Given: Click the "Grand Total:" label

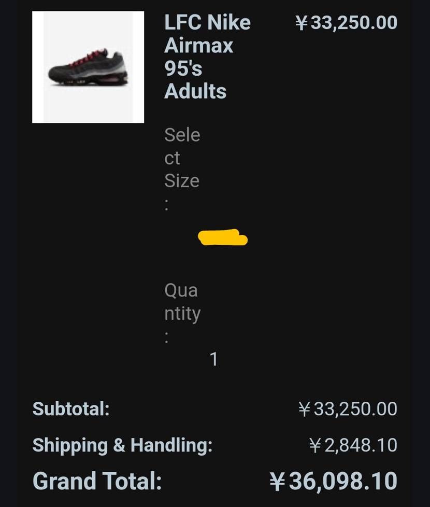Looking at the screenshot, I should (x=97, y=481).
